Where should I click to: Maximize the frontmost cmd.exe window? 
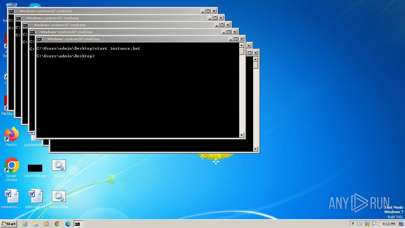(236, 39)
